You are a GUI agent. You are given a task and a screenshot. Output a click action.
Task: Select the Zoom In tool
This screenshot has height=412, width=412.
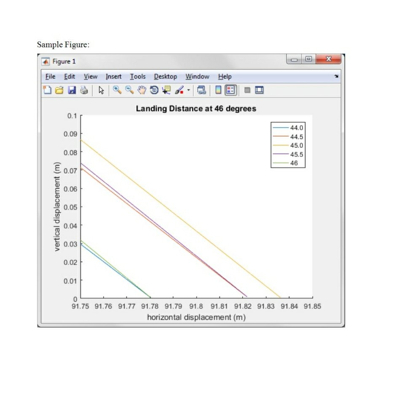click(116, 90)
